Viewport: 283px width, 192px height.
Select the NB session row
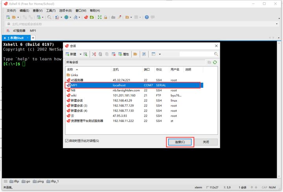(x=135, y=91)
